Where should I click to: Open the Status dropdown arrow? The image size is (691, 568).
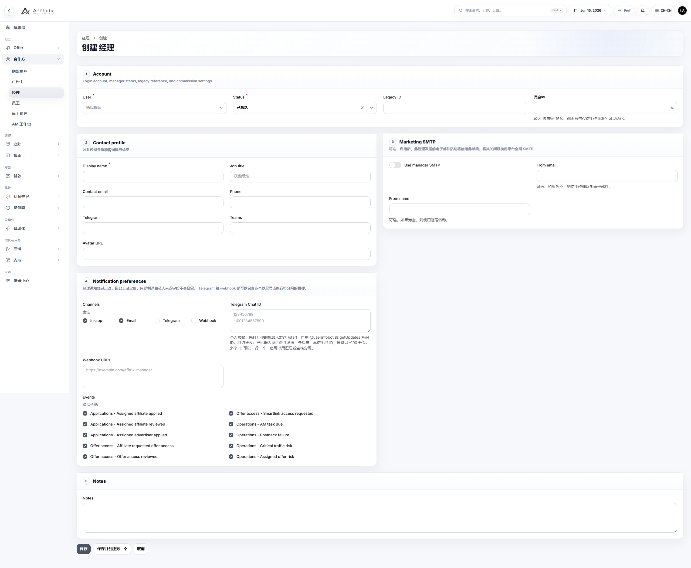(371, 108)
